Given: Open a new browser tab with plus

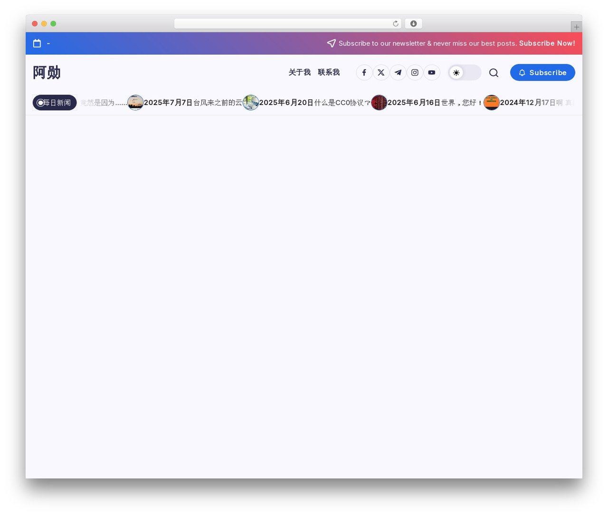Looking at the screenshot, I should [577, 27].
